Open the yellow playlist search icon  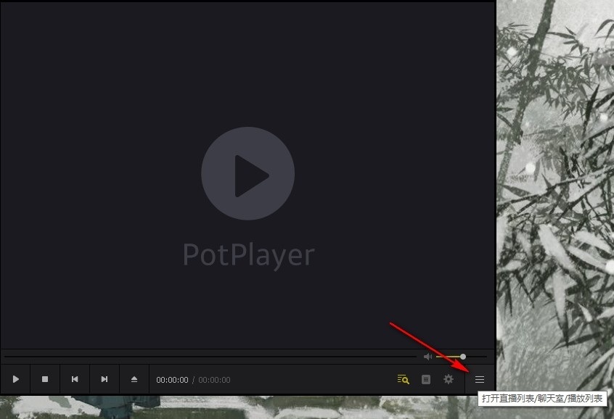click(404, 379)
